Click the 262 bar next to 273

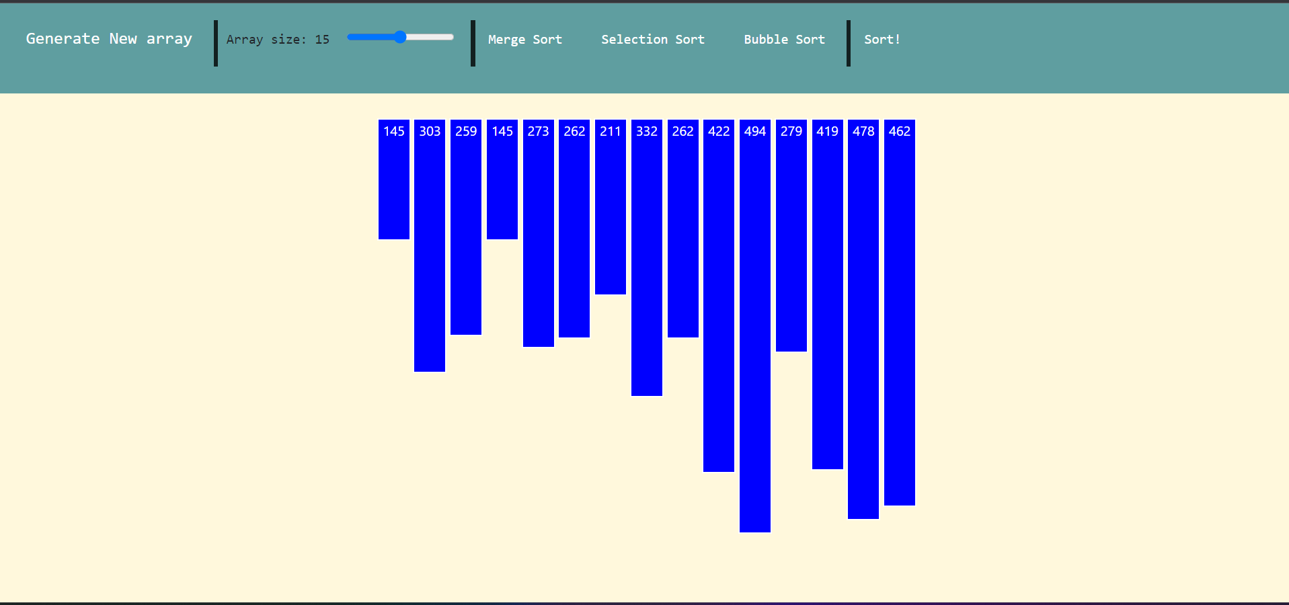coord(574,229)
